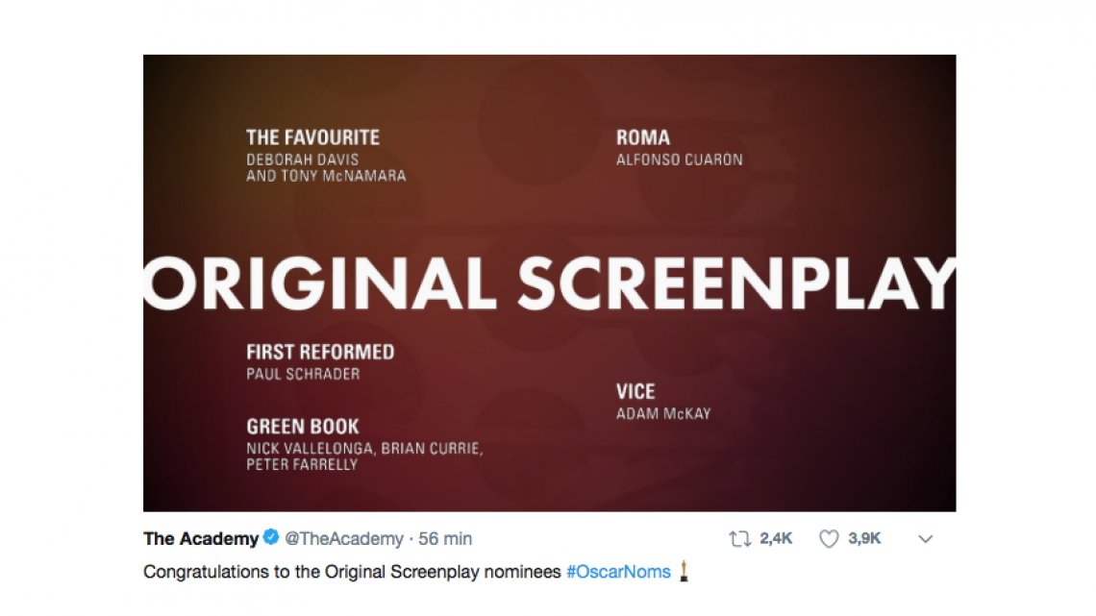Click FIRST REFORMED in the nominees graphic
The height and width of the screenshot is (616, 1096).
tap(320, 352)
